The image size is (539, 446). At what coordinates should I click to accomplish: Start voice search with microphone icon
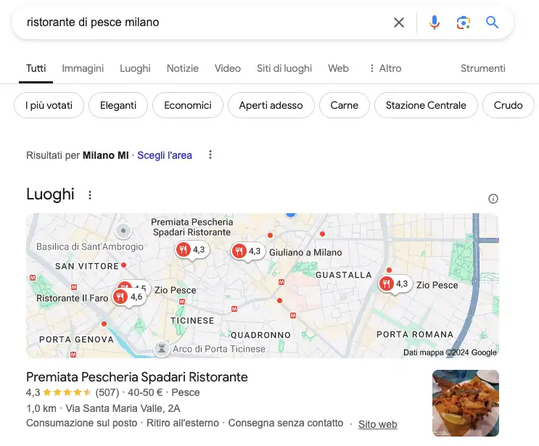[x=434, y=22]
